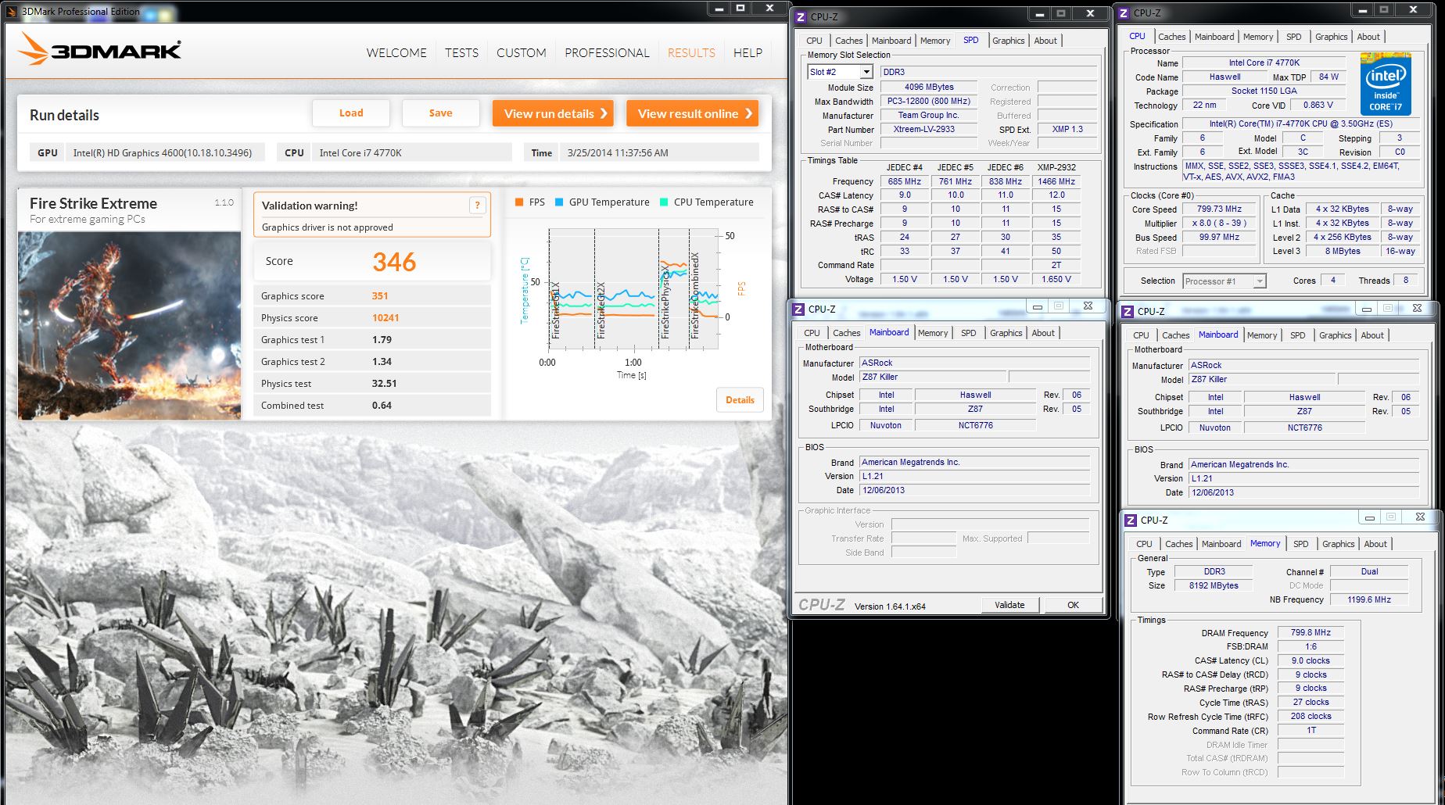This screenshot has height=805, width=1445.
Task: Click the View run details button
Action: point(553,113)
